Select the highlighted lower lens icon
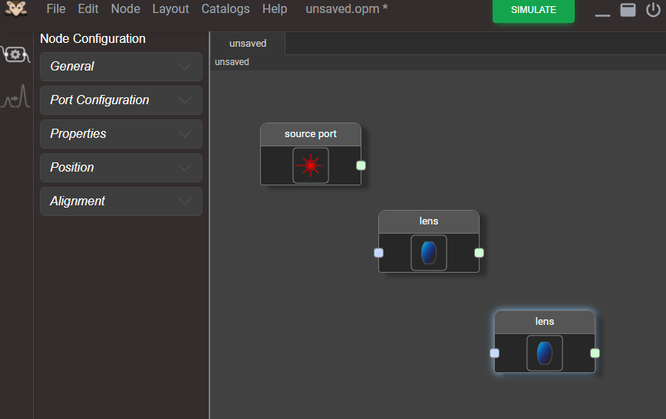 click(545, 353)
